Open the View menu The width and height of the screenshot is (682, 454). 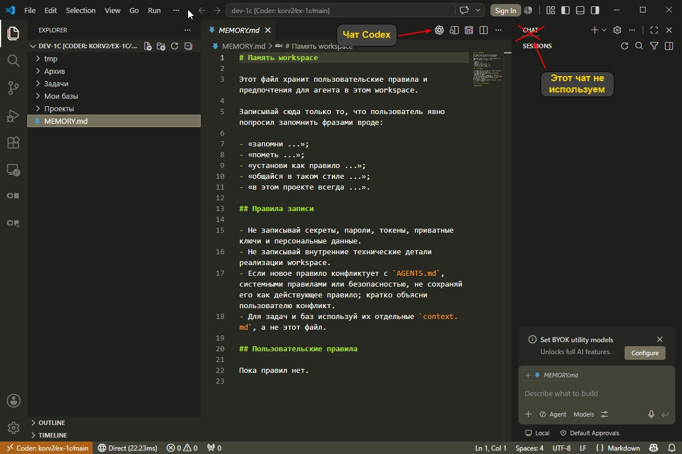point(113,10)
